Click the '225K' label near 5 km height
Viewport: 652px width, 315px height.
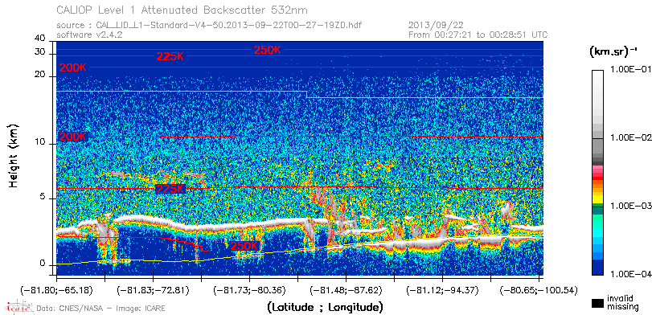click(x=170, y=189)
